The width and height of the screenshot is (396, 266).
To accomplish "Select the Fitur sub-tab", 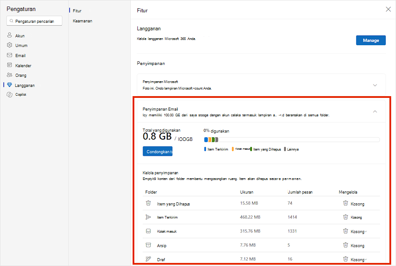I will (77, 11).
